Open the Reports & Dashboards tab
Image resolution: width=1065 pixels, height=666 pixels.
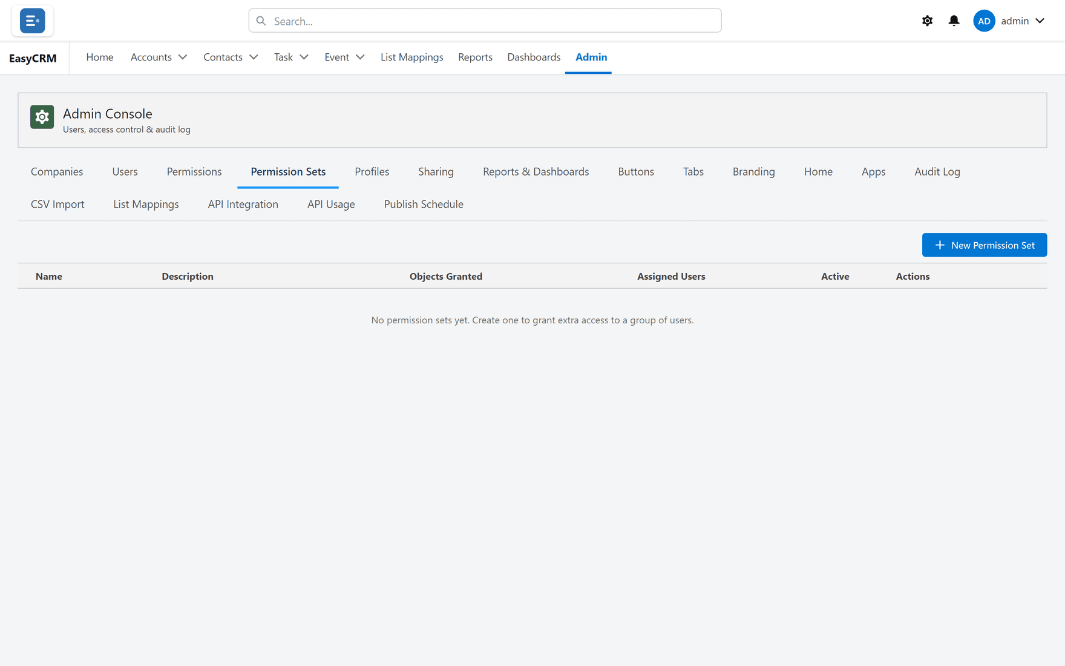536,171
